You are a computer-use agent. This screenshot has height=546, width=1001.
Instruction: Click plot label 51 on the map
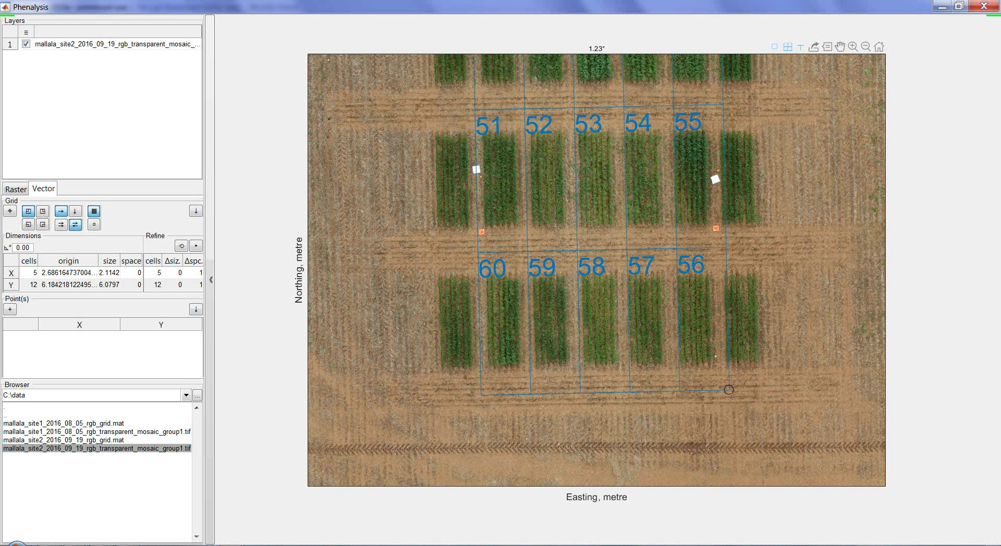coord(488,126)
